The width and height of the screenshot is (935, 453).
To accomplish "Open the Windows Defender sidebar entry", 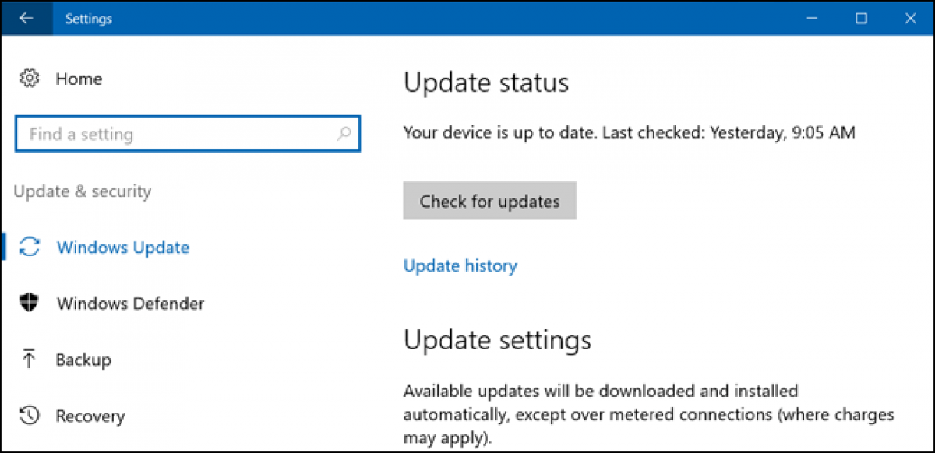I will [x=130, y=303].
